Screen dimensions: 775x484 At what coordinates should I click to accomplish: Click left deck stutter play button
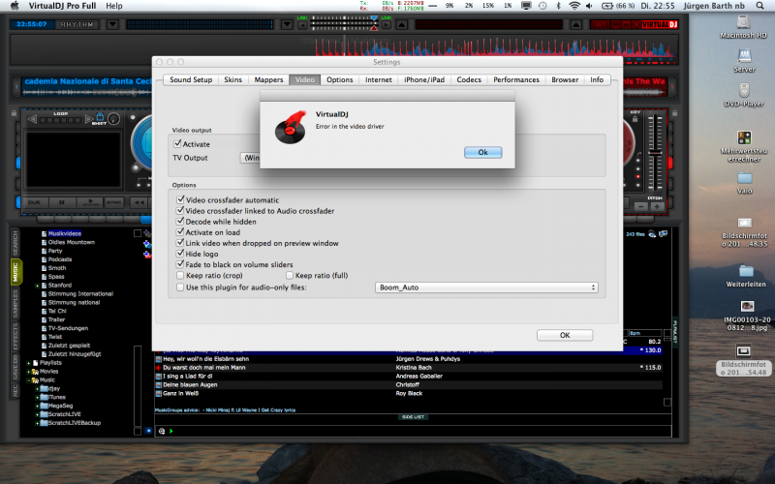click(x=89, y=202)
